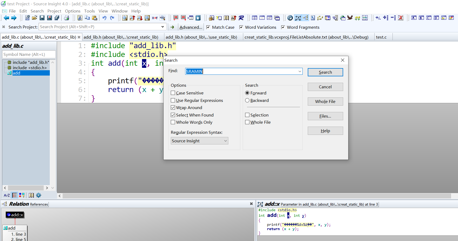The image size is (458, 241).
Task: Uncheck the Wrap Around option
Action: tap(173, 107)
